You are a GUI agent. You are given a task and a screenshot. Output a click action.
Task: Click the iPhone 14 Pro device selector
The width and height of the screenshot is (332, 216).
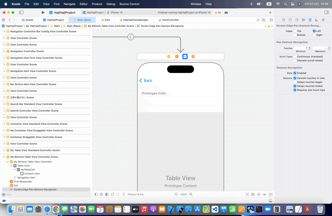click(x=136, y=194)
